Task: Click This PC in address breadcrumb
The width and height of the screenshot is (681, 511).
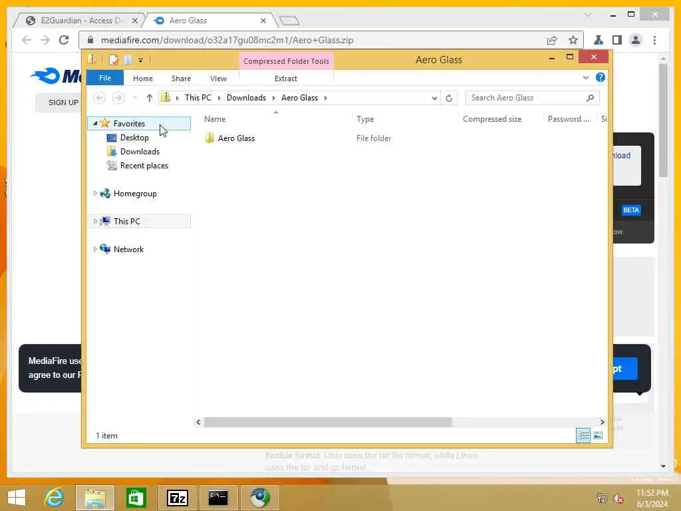Action: 198,98
